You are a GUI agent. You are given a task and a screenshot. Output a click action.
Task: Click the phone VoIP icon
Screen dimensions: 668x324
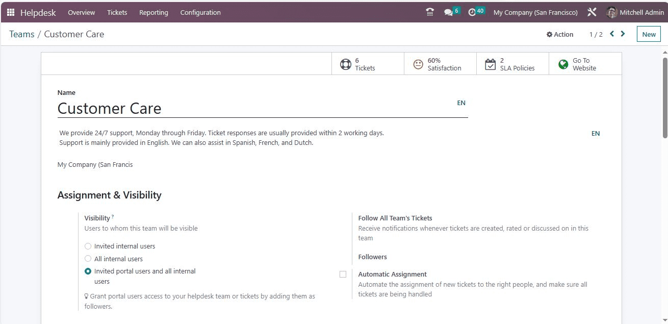[x=430, y=12]
